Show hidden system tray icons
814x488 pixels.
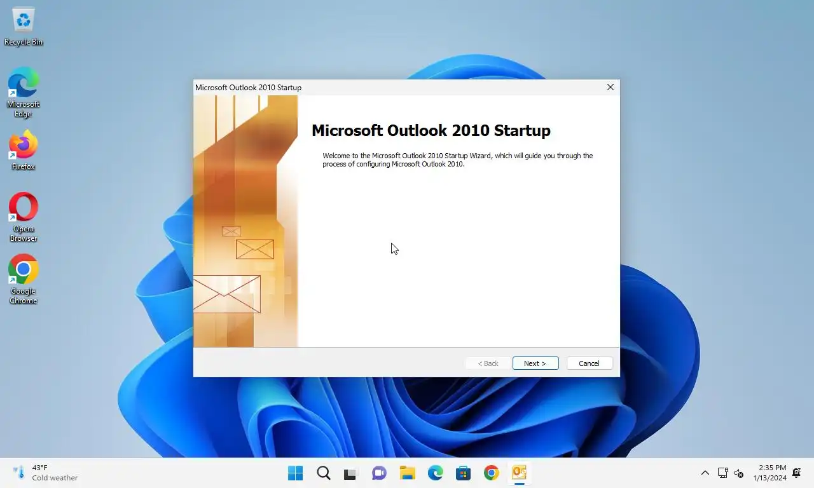[x=705, y=473]
